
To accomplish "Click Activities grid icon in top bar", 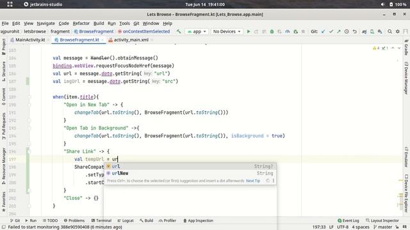I will (10, 4).
